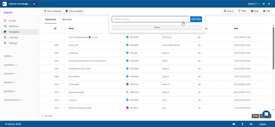275x127 pixels.
Task: Expand the COMPANY section
Action: (10, 65)
